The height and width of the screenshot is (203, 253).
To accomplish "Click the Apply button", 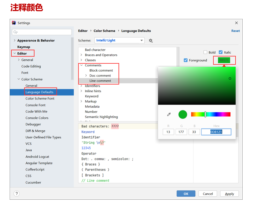I will coord(229,194).
